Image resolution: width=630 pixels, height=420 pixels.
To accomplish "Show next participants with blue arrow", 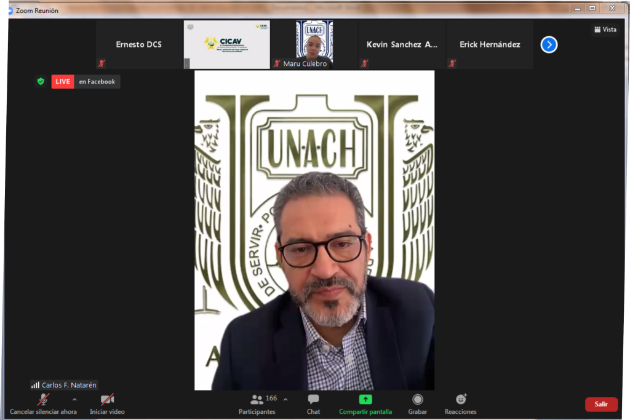I will coord(549,44).
